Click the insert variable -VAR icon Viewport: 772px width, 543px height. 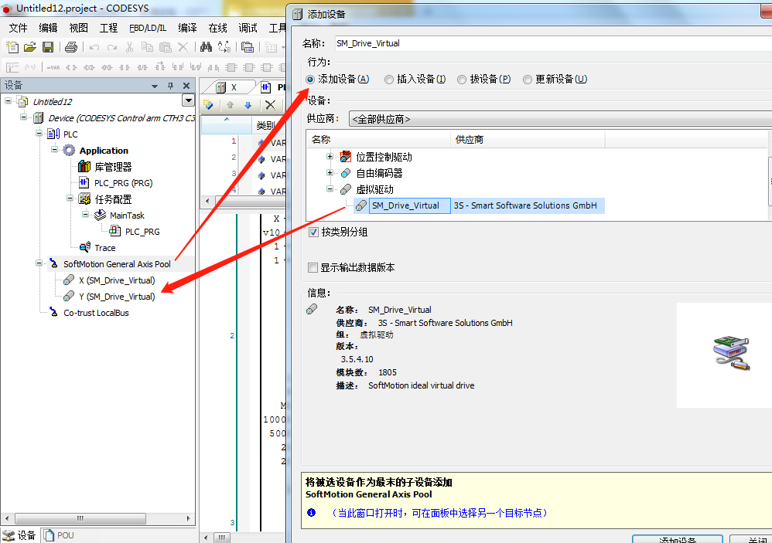tap(53, 67)
